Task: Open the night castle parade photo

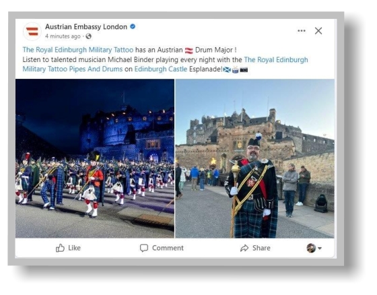Action: tap(95, 158)
